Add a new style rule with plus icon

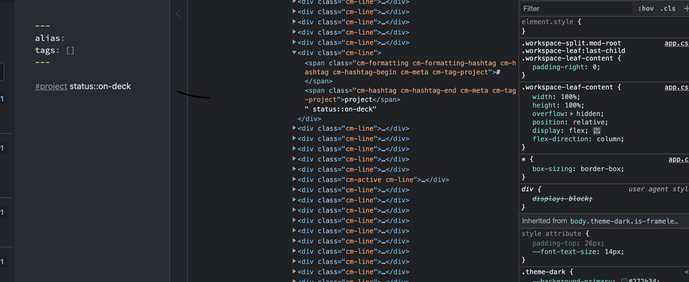[x=686, y=9]
